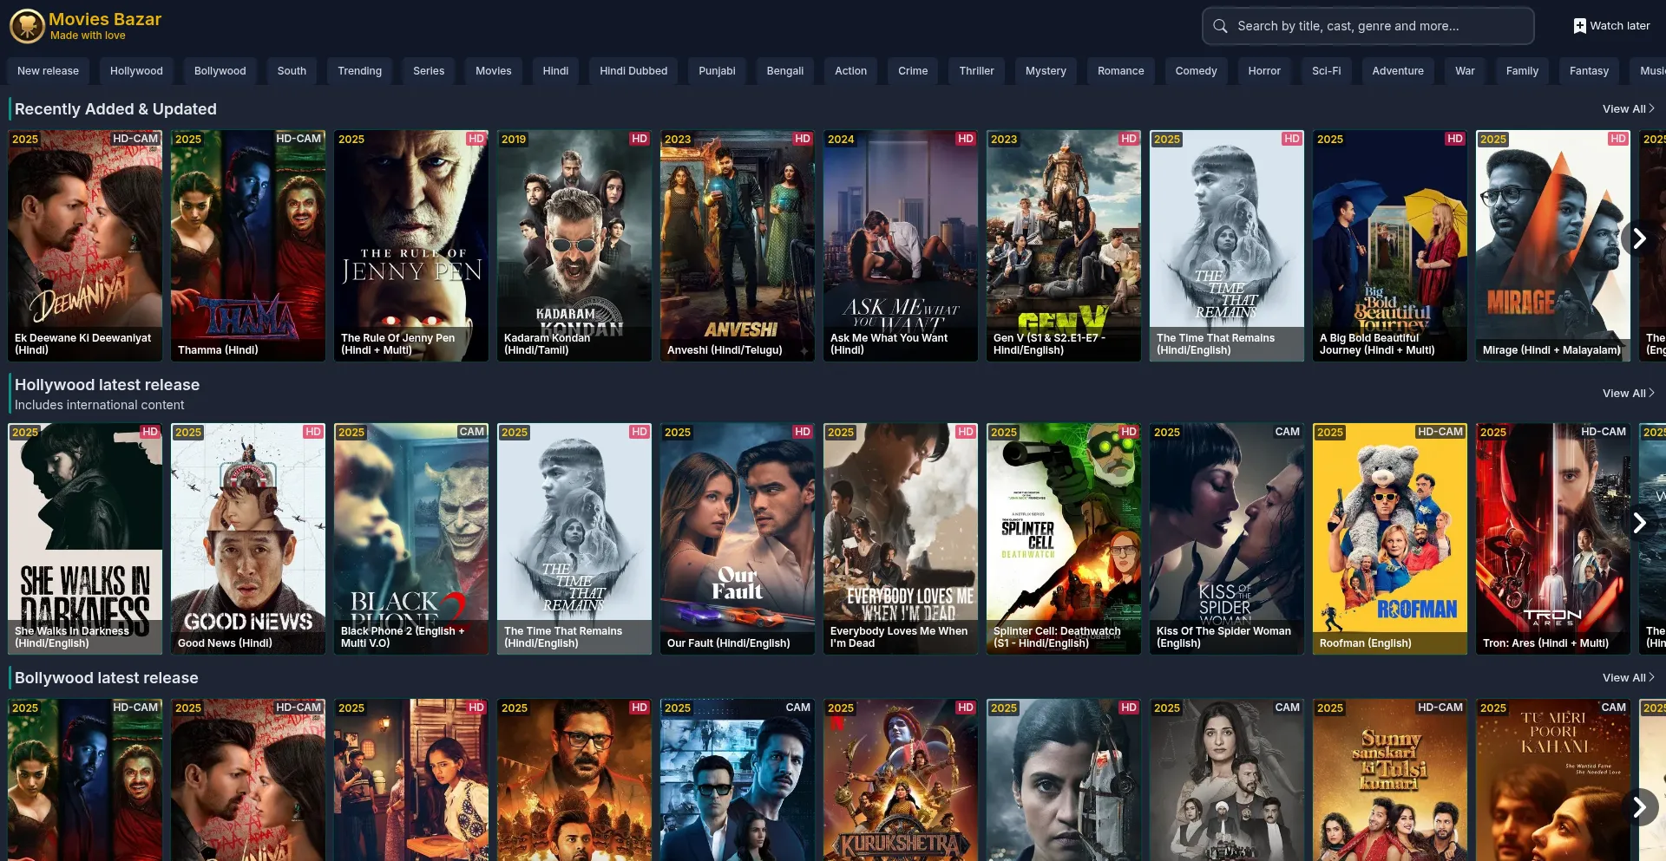Expand View All for Hollywood latest release
The height and width of the screenshot is (861, 1666).
click(x=1628, y=394)
